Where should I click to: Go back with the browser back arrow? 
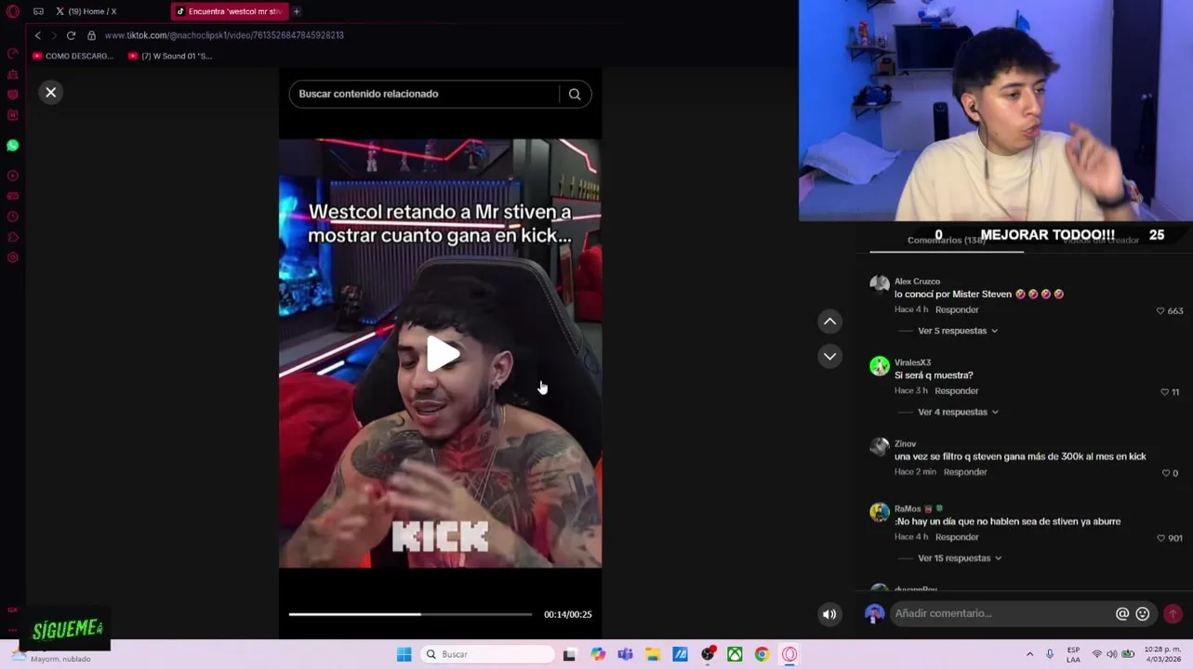tap(37, 35)
